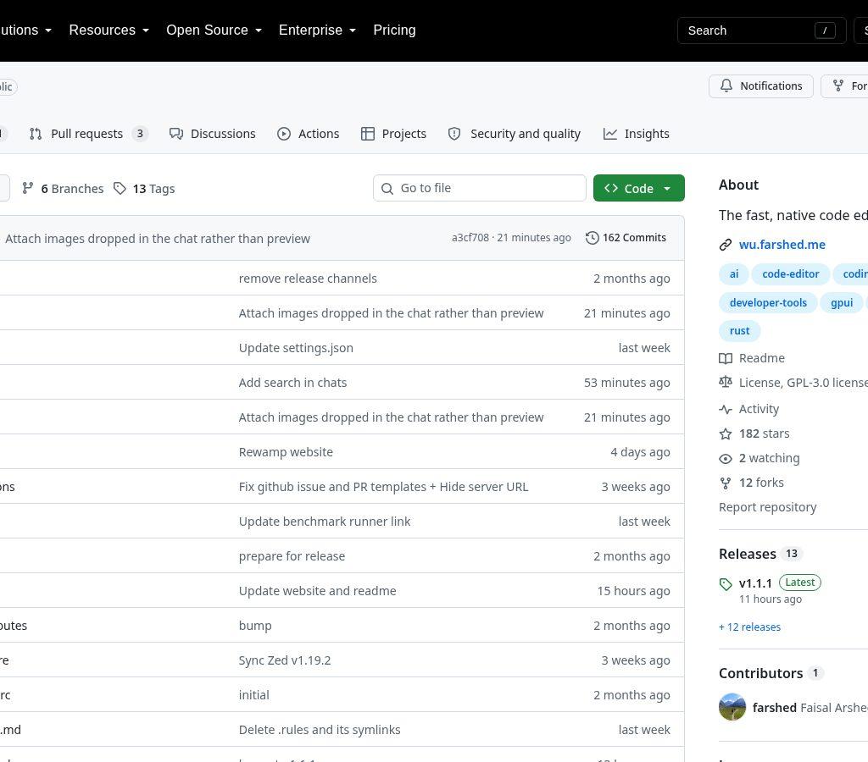Viewport: 868px width, 762px height.
Task: Open 'Rewamp website' commit message
Action: coord(286,452)
